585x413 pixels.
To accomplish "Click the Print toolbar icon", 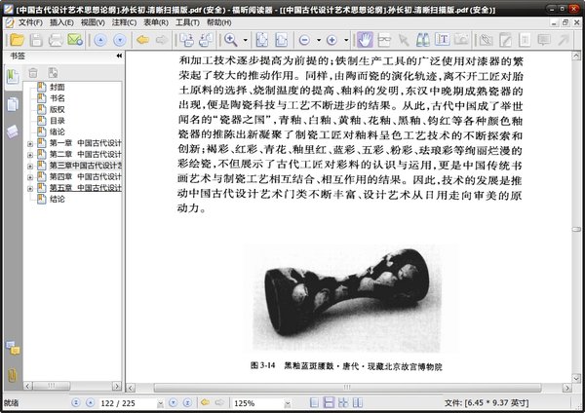I will (x=56, y=40).
